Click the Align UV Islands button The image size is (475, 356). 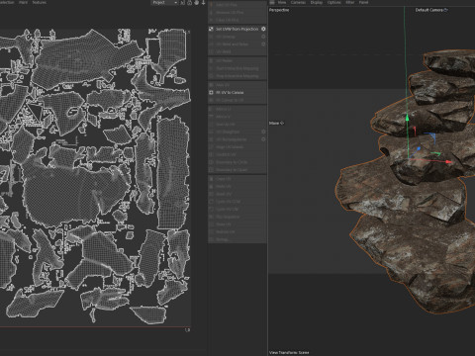[237, 147]
